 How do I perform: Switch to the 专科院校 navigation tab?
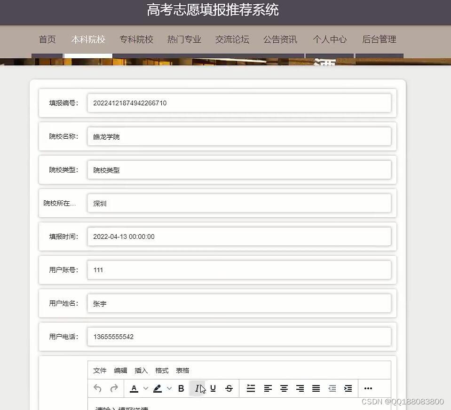(x=136, y=40)
